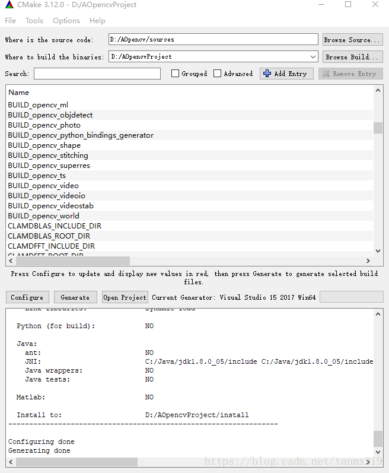Open the File menu
This screenshot has height=473, width=389.
[x=10, y=21]
